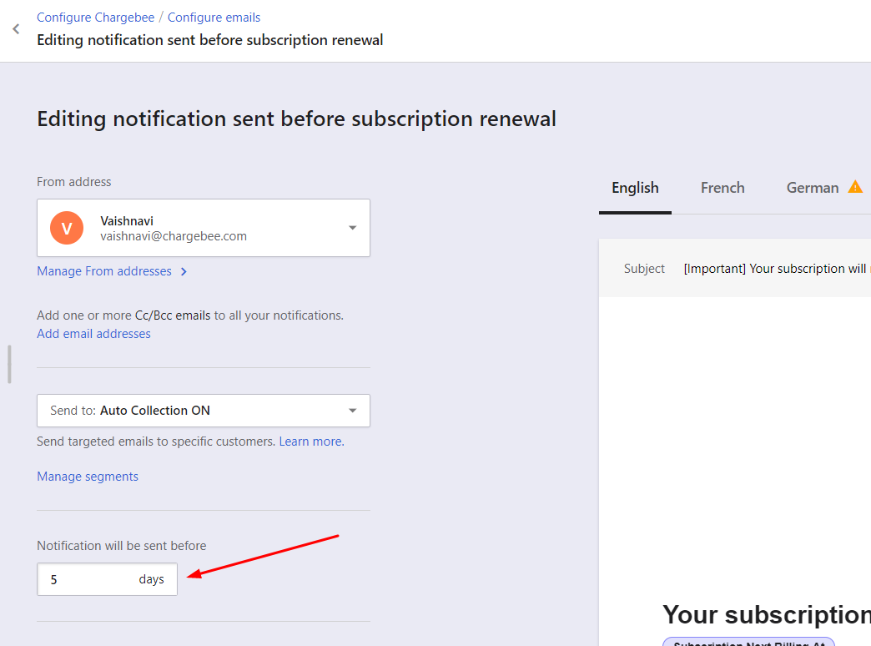
Task: Click the chevron after Manage From addresses
Action: click(x=184, y=271)
